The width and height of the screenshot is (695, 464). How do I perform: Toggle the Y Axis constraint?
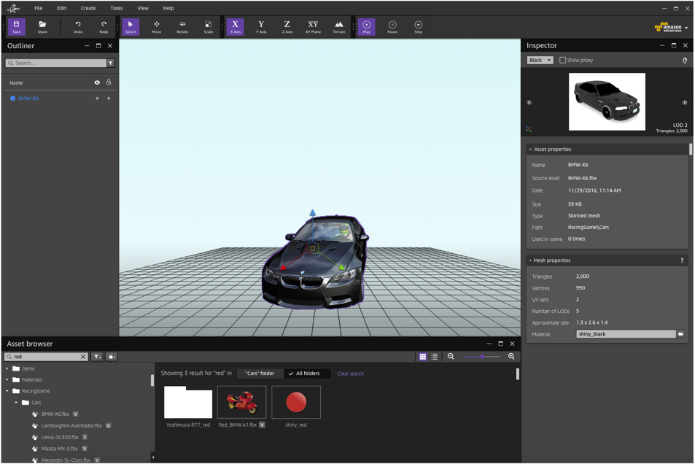[x=261, y=26]
